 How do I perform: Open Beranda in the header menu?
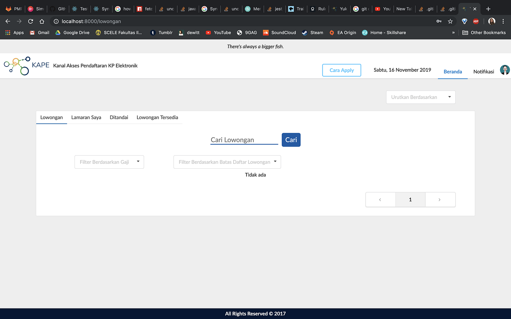click(x=453, y=71)
